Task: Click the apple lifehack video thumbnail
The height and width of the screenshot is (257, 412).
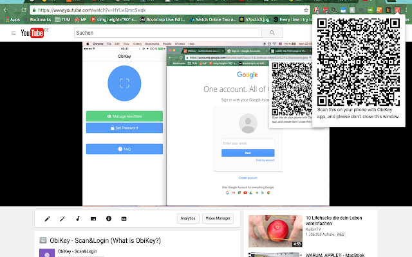Action: (276, 231)
